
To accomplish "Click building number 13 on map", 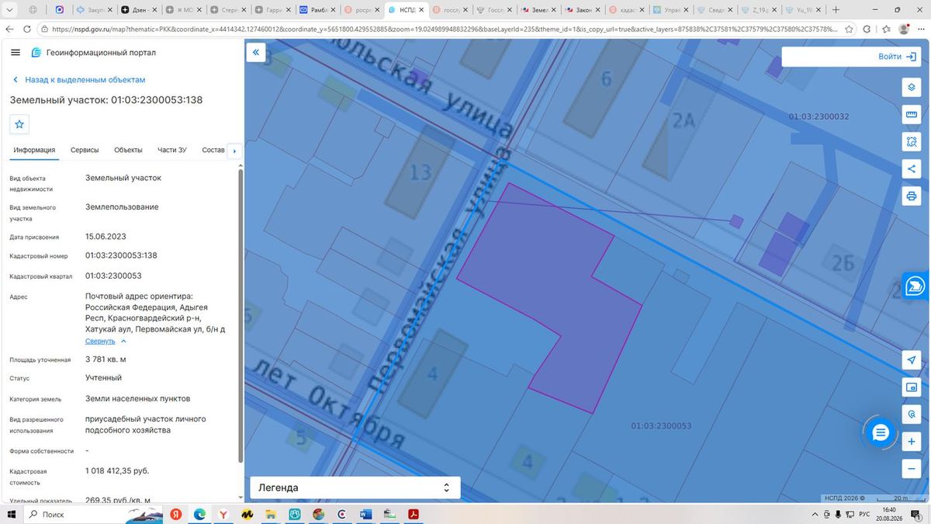I will point(421,172).
